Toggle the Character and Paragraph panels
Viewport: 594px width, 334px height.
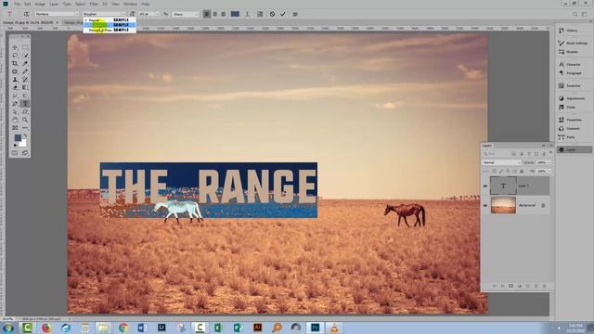[x=260, y=14]
